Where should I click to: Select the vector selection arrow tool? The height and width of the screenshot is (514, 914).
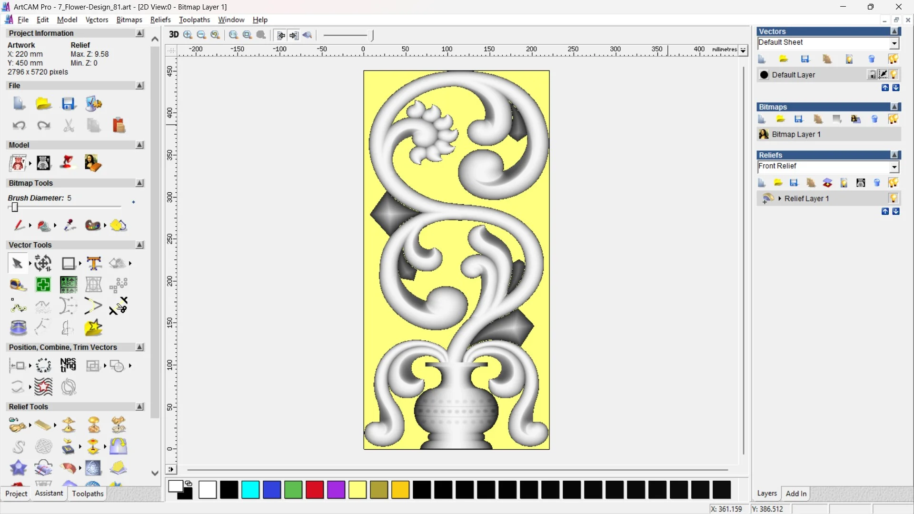point(17,263)
